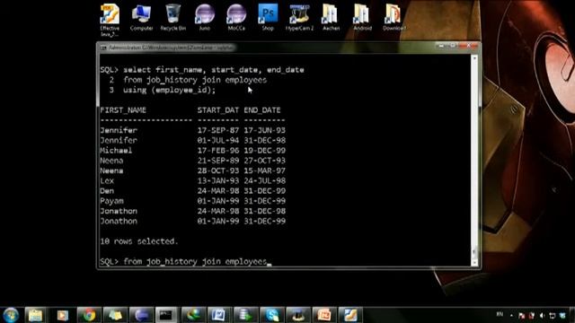
Task: Click the command prompt scrollbar down arrow
Action: [474, 263]
